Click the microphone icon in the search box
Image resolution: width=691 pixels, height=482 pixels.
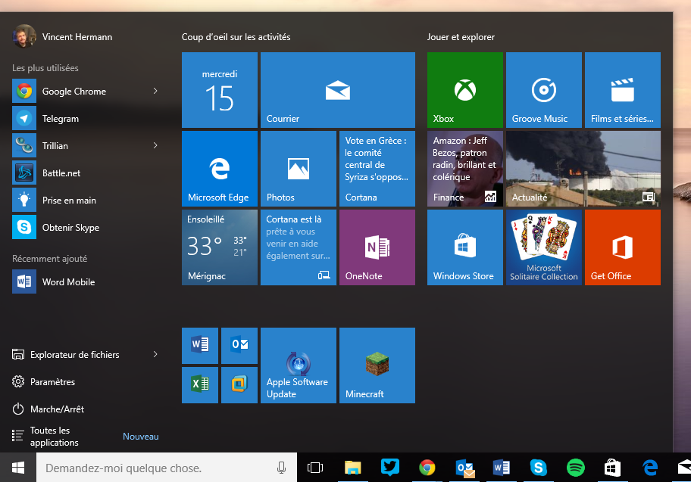coord(281,468)
